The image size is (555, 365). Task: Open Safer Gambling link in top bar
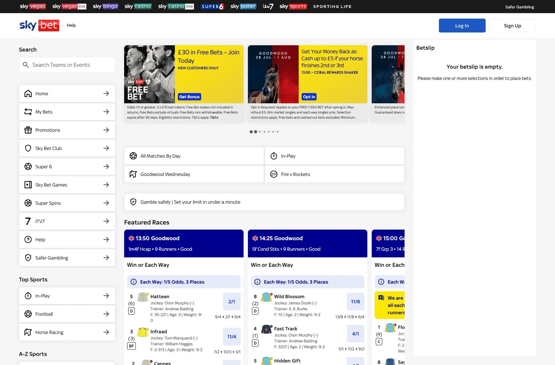[x=520, y=7]
